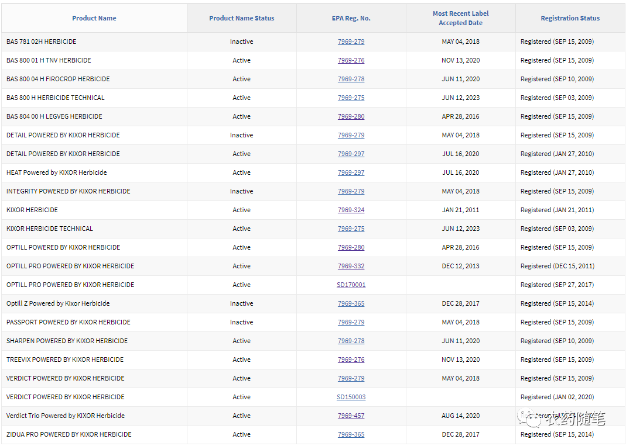This screenshot has height=446, width=626.
Task: Select NOV 13, 2020 date in TREEVIX row
Action: coord(460,360)
